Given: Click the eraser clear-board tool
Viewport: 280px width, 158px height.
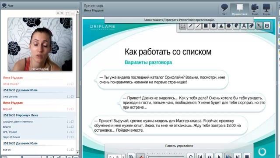Looking at the screenshot, I should tap(267, 26).
